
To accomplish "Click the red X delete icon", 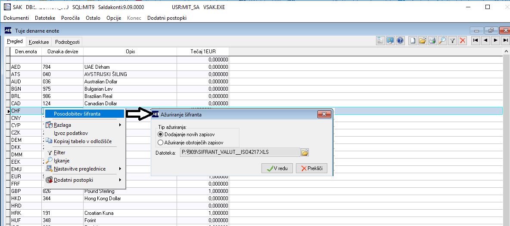I will 463,40.
